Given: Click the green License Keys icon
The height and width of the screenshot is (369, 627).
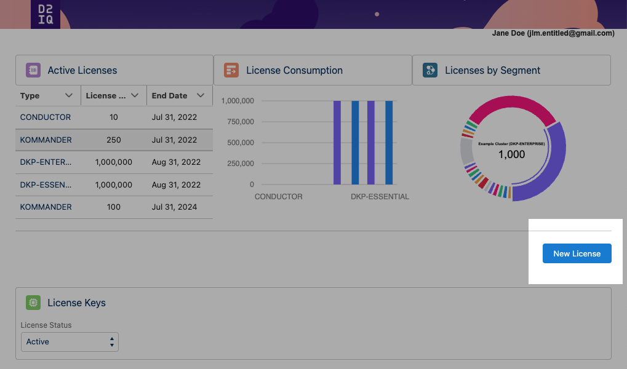Looking at the screenshot, I should (x=33, y=303).
